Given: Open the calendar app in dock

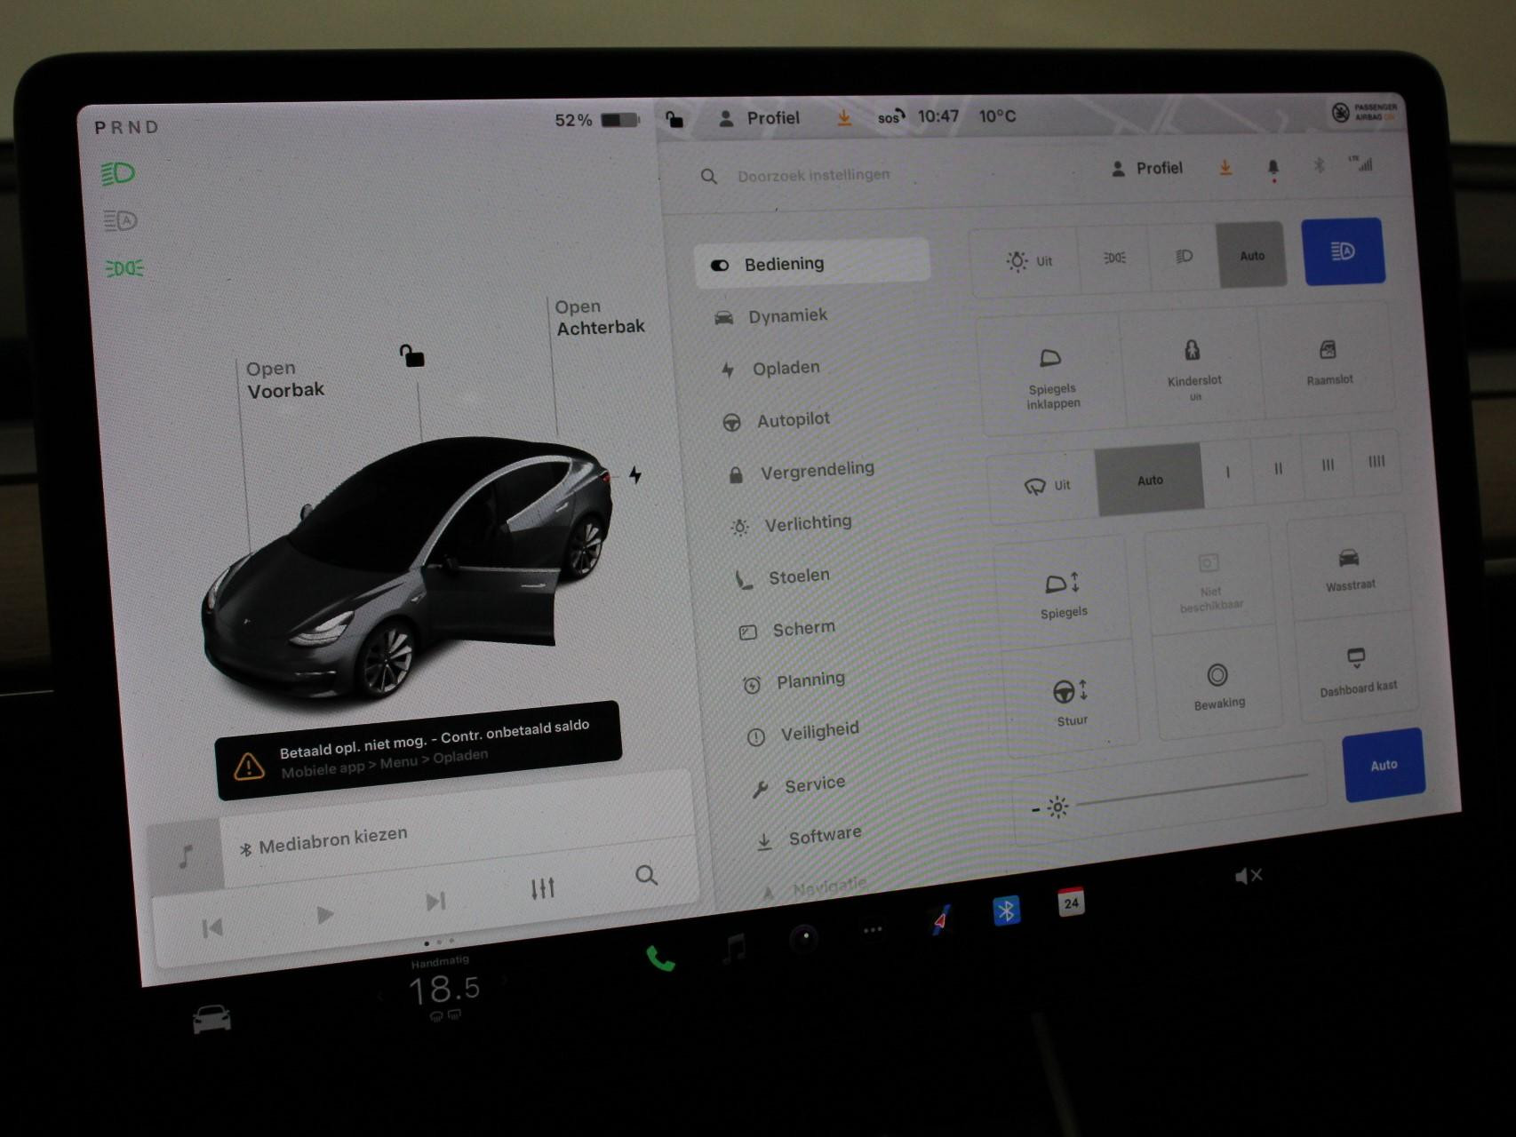Looking at the screenshot, I should (1071, 902).
